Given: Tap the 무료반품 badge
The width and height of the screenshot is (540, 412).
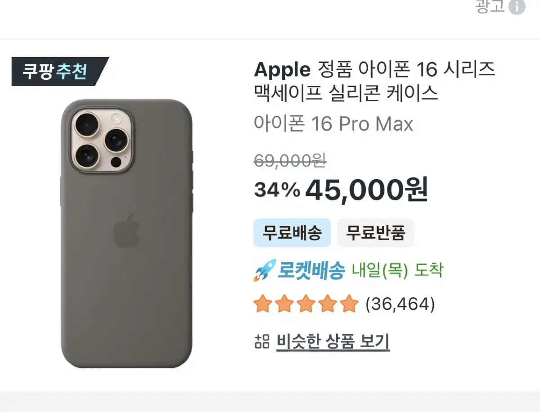Looking at the screenshot, I should pyautogui.click(x=375, y=233).
